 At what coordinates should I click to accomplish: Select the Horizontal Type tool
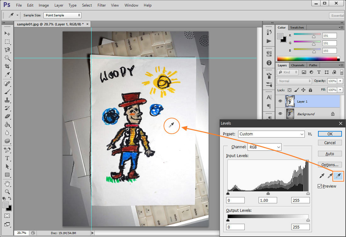coord(7,158)
